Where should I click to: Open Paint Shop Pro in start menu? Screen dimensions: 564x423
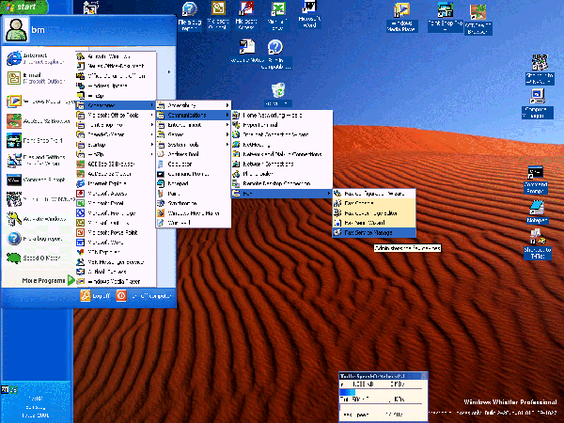[x=35, y=141]
